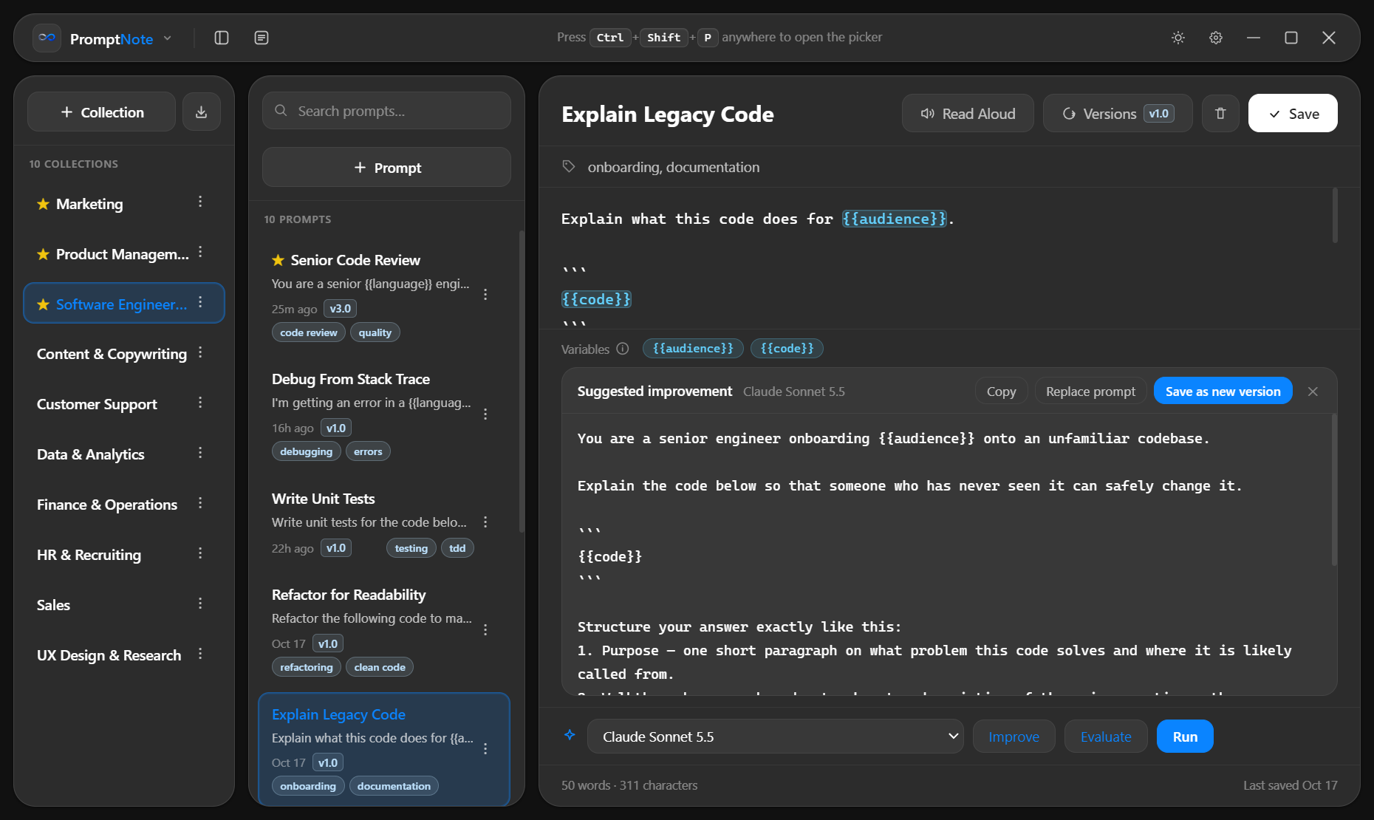Open the Debug From Stack Trace prompt
Viewport: 1374px width, 820px height.
pyautogui.click(x=383, y=415)
